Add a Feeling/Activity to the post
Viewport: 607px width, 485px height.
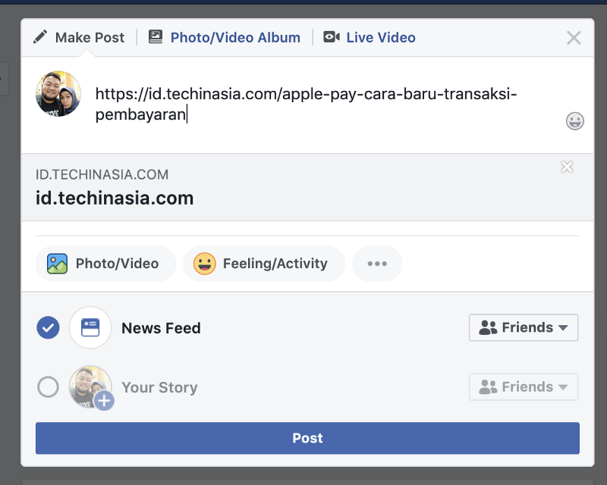click(x=264, y=264)
